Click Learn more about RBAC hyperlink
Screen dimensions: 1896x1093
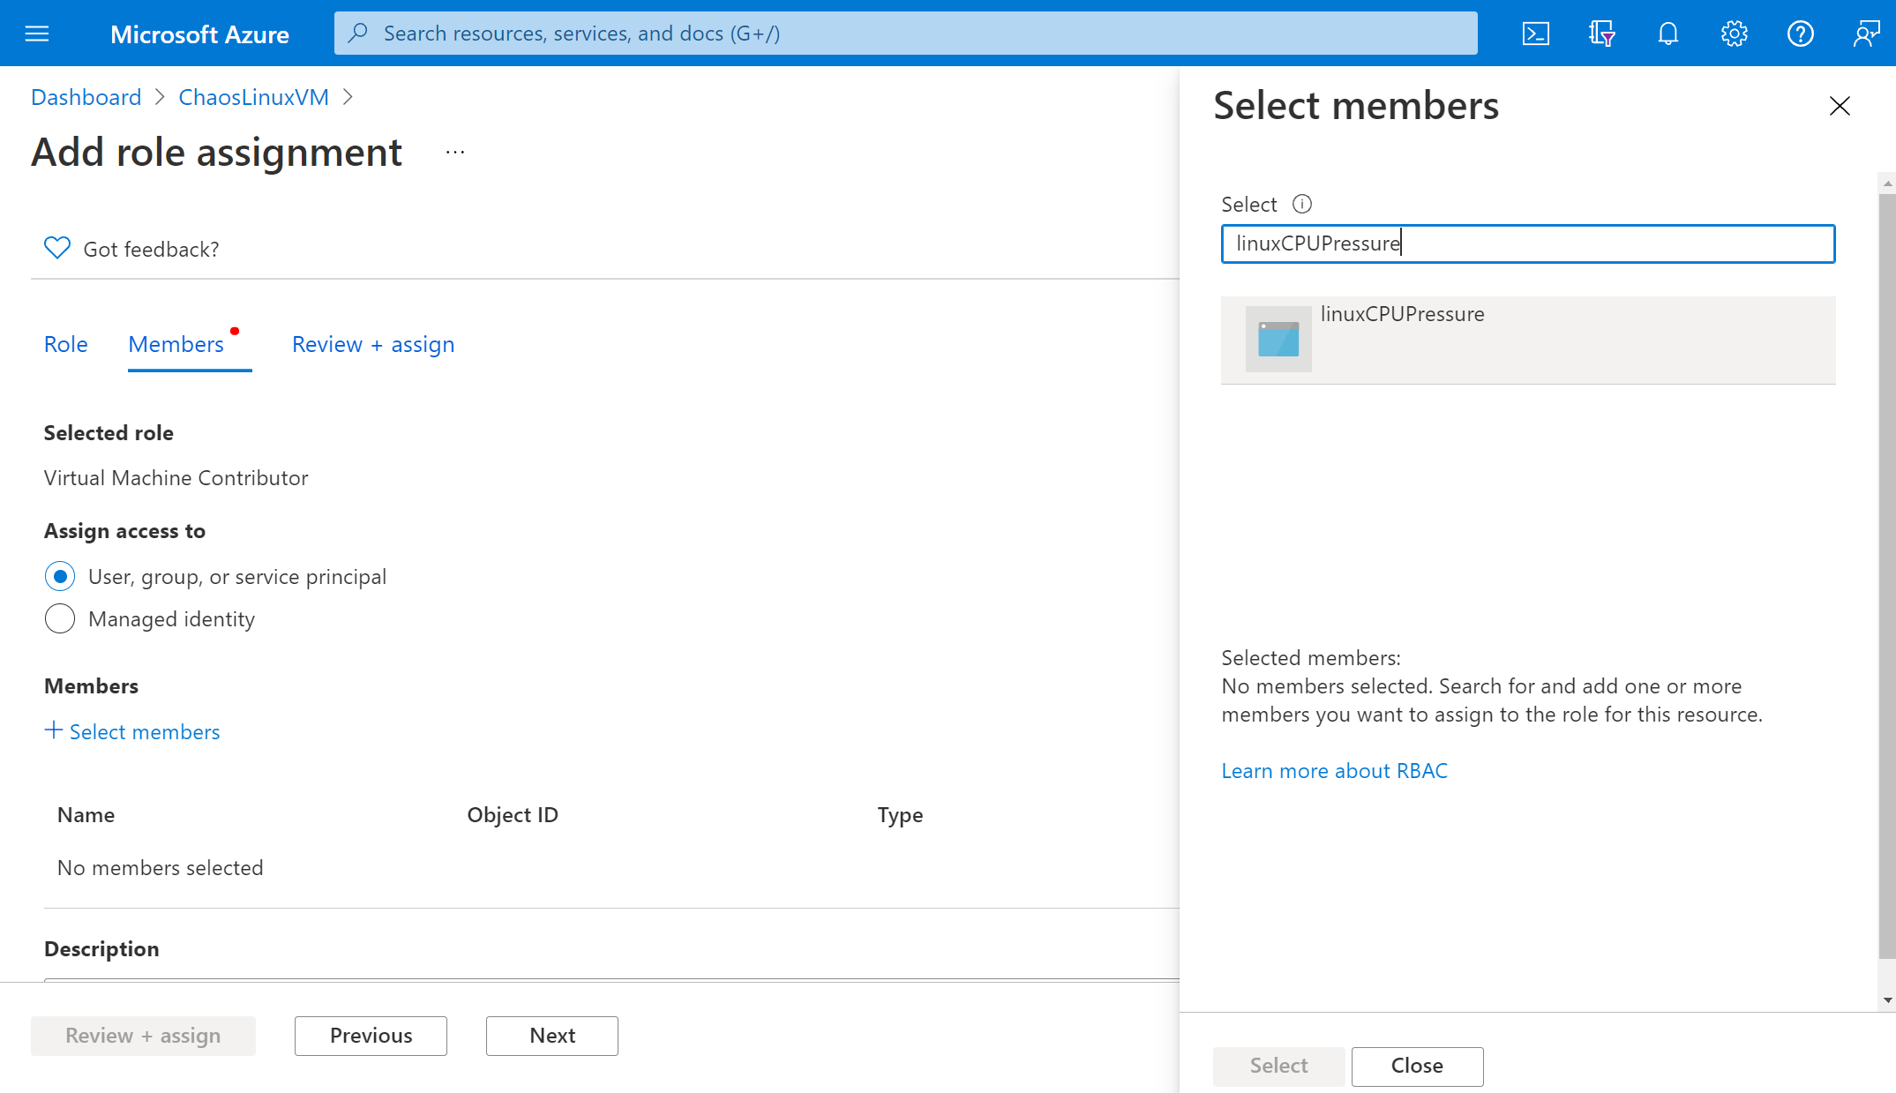click(x=1335, y=770)
